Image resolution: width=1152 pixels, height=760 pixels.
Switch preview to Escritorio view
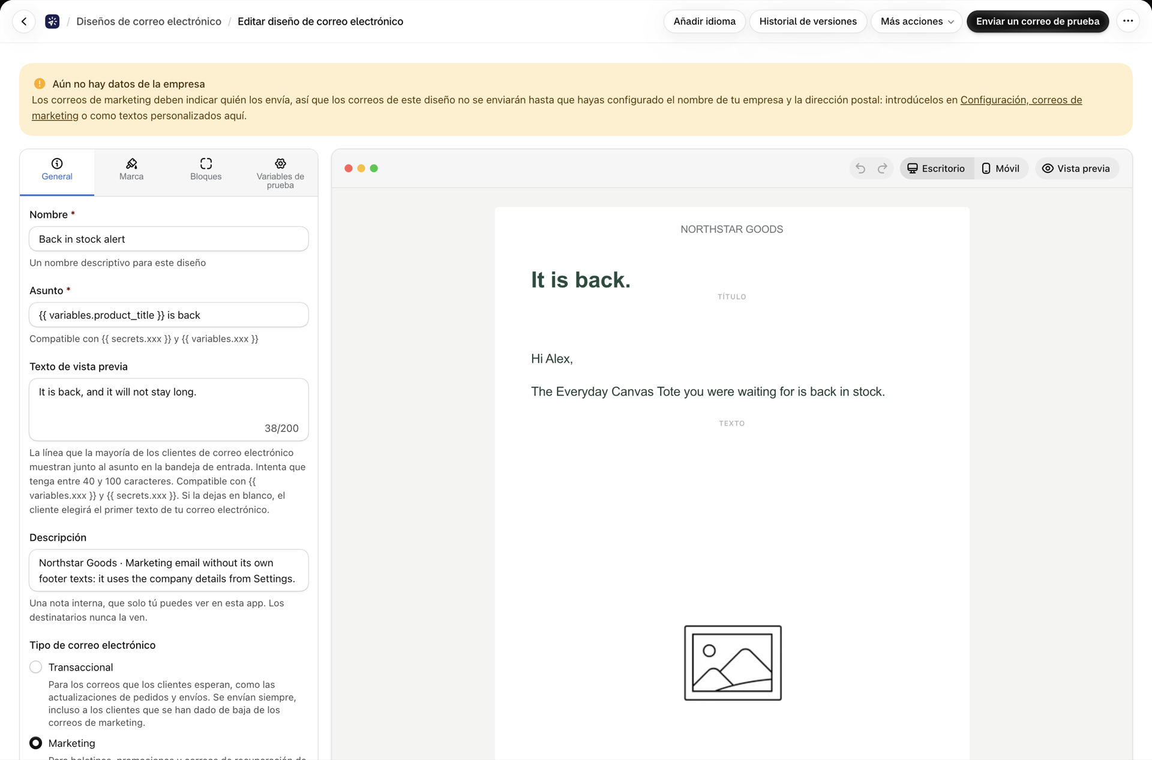(936, 169)
